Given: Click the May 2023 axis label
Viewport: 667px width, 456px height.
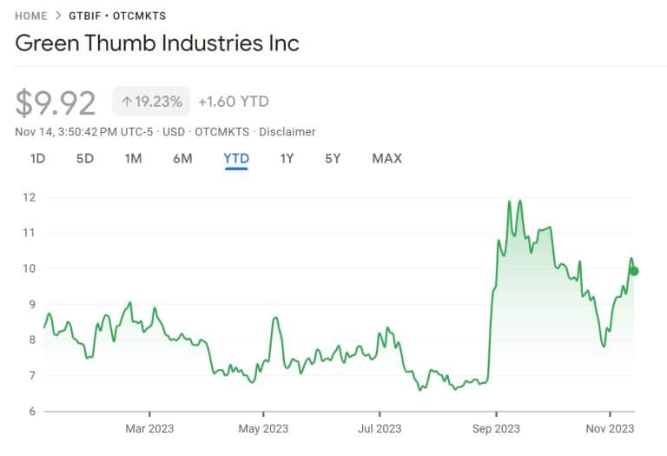Looking at the screenshot, I should [263, 428].
